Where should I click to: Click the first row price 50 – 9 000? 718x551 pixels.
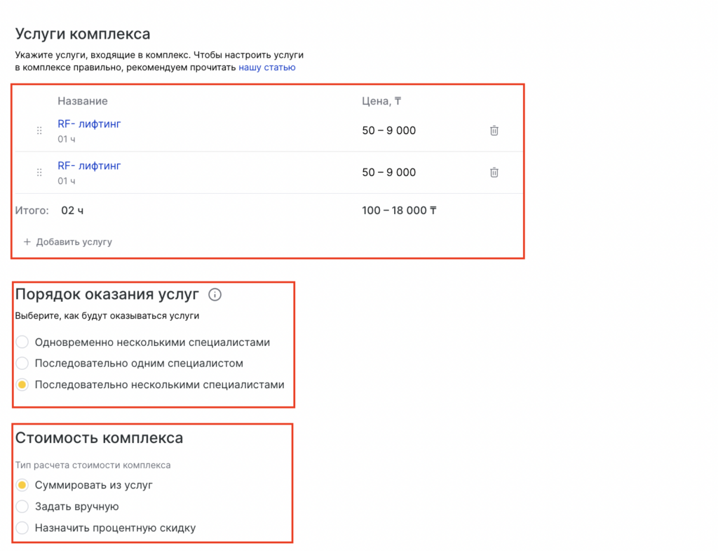pos(388,131)
